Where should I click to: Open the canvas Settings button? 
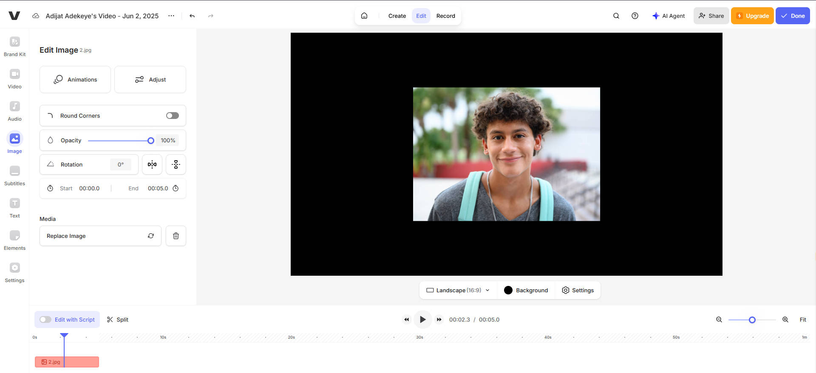click(x=578, y=290)
